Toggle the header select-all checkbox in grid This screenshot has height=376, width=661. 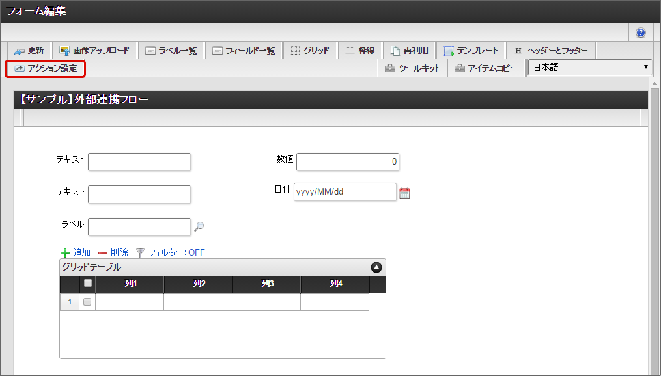[88, 284]
